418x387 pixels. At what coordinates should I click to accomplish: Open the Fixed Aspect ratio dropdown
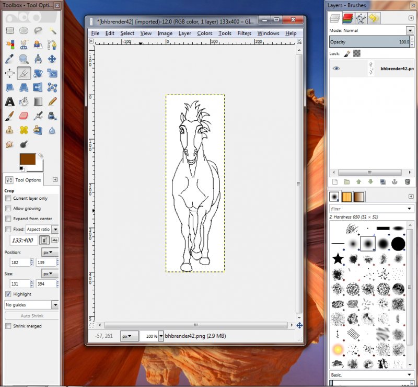(x=42, y=229)
